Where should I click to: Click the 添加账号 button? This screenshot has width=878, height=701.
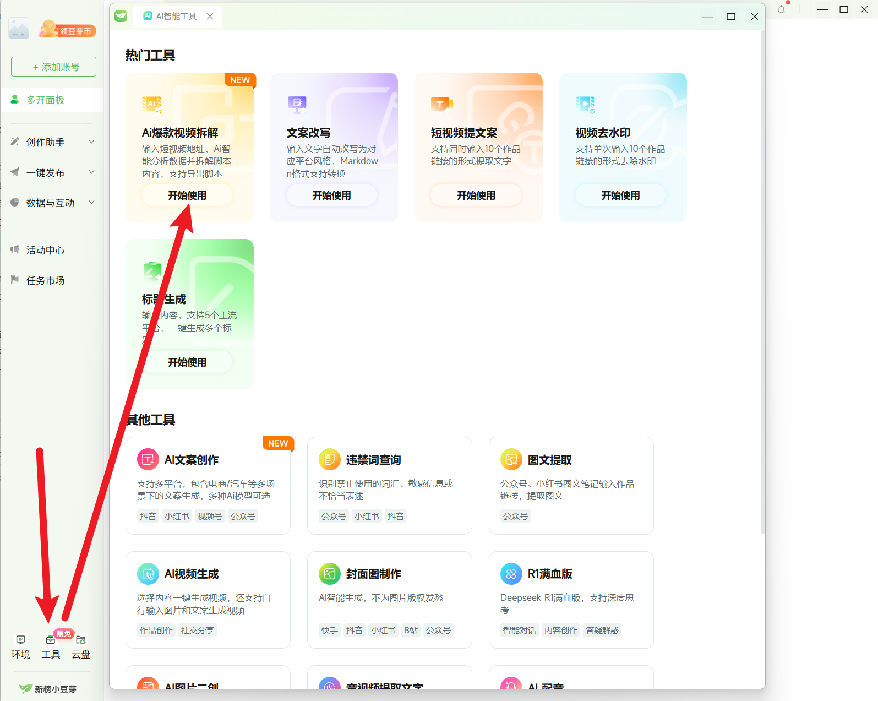pyautogui.click(x=53, y=67)
